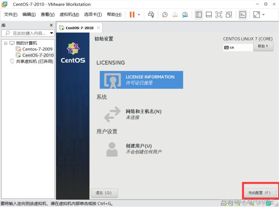Click the orange Pause VM button

coord(132,15)
